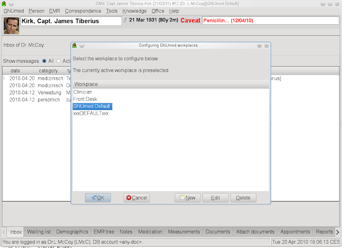Image resolution: width=342 pixels, height=248 pixels.
Task: Open the EMR menu
Action: pyautogui.click(x=54, y=11)
